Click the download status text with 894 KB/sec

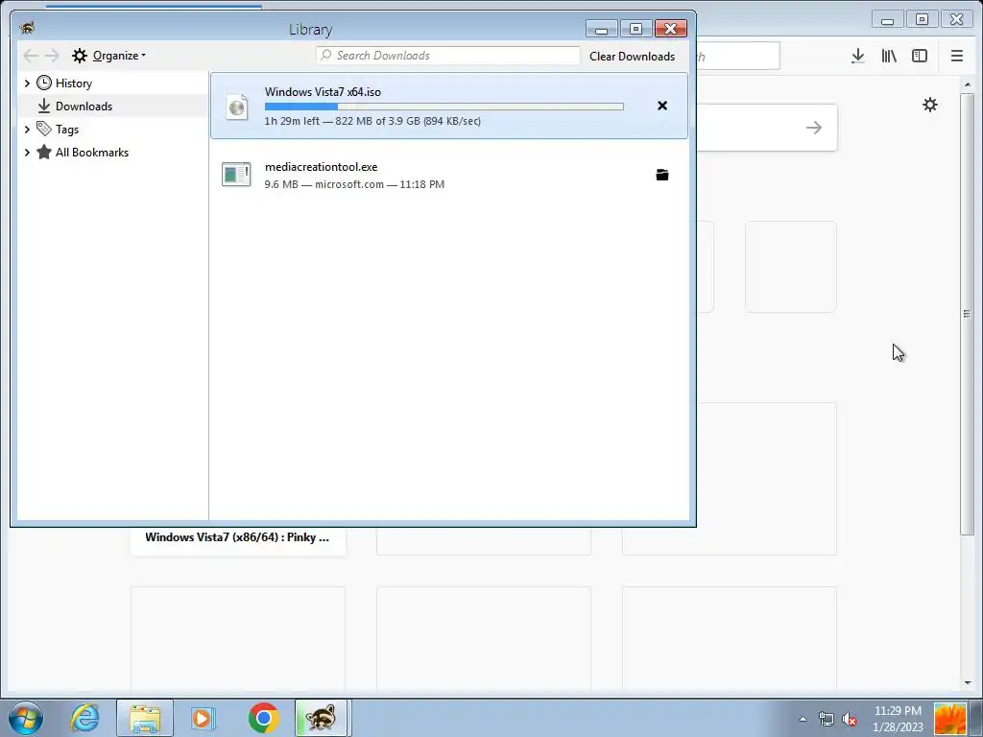pos(372,121)
